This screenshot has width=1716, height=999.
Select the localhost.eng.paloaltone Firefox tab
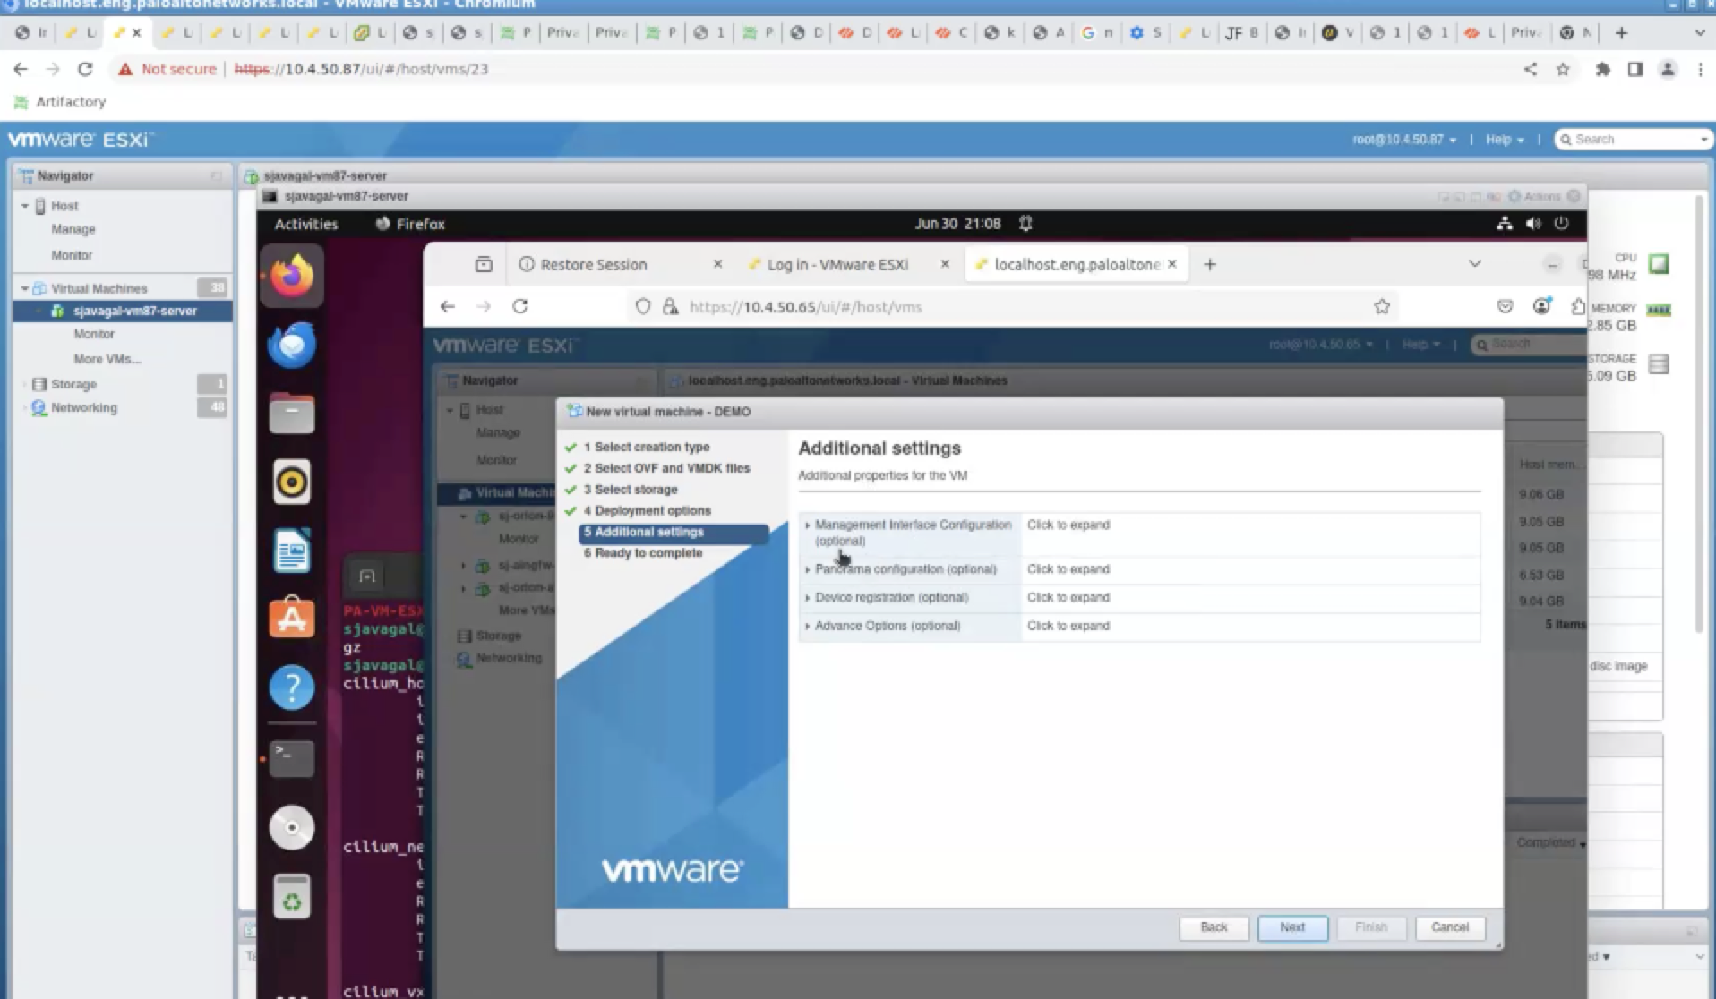1077,264
